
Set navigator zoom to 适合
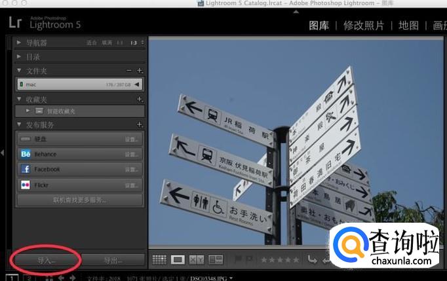92,43
